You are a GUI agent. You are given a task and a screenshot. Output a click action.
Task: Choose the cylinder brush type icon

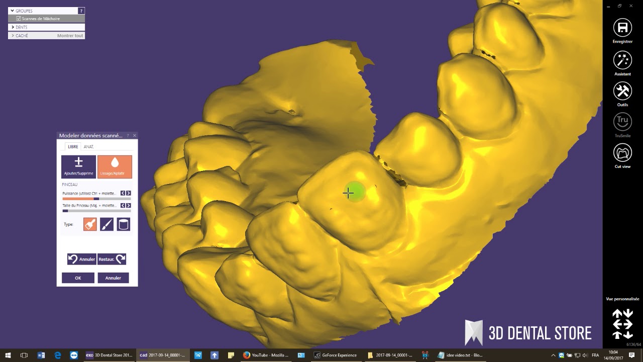123,224
